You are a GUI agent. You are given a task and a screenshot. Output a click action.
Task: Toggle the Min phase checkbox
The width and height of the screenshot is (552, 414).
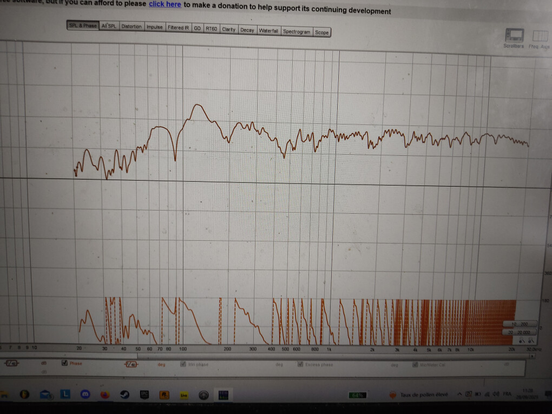coord(183,364)
